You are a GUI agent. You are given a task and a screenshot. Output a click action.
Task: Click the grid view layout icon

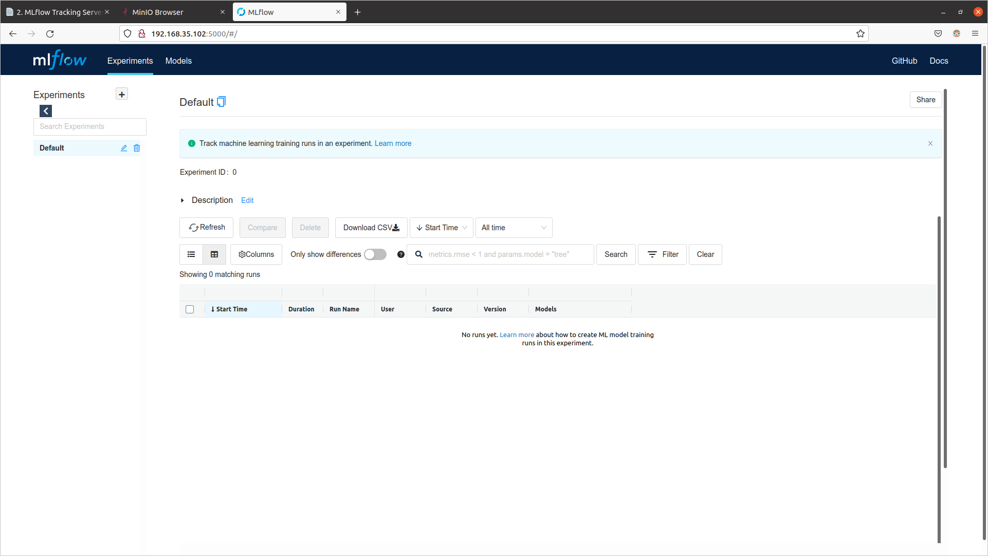click(x=214, y=254)
